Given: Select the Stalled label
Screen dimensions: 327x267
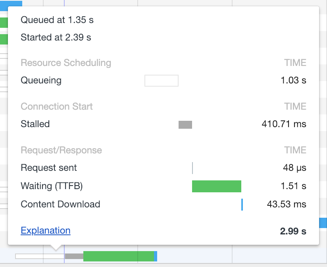Looking at the screenshot, I should pos(35,124).
